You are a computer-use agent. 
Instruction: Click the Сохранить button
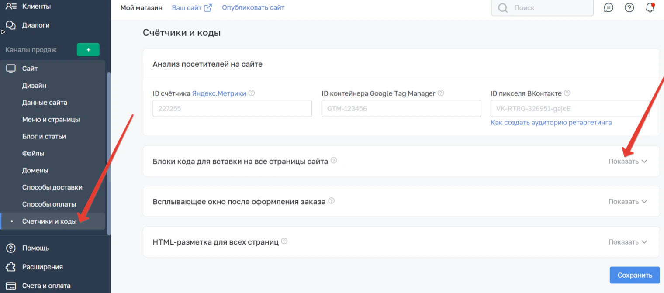[x=635, y=275]
